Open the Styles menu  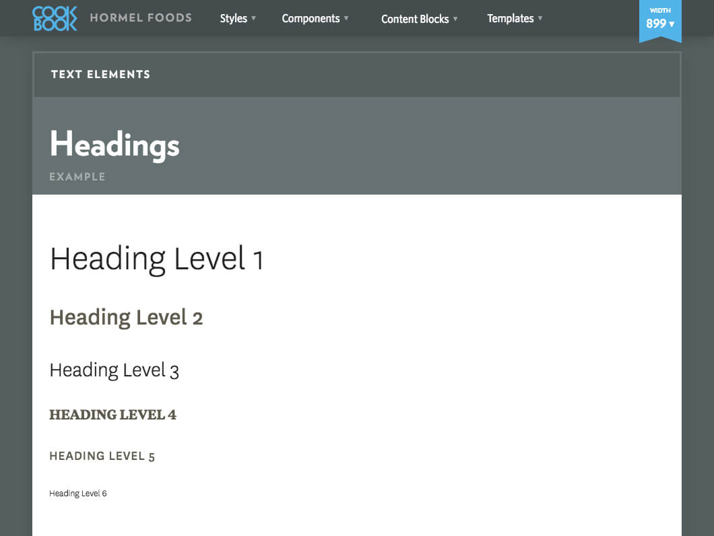(233, 18)
